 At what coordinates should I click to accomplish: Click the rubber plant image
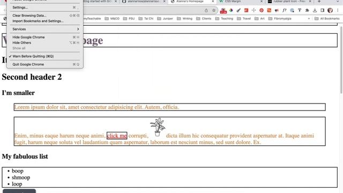click(158, 127)
